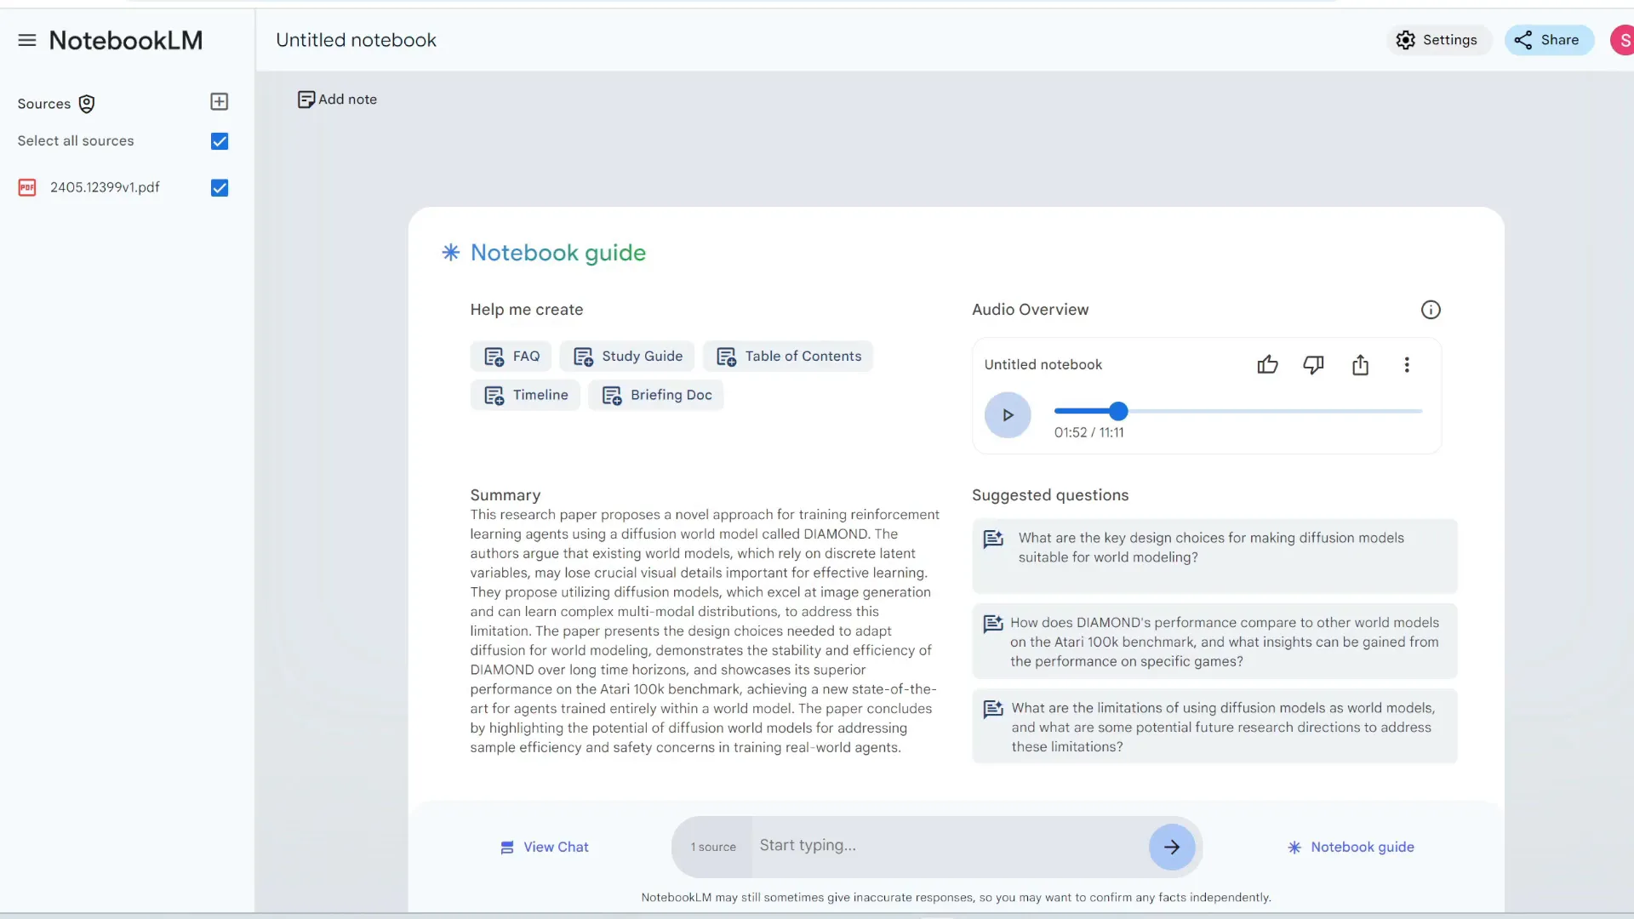The image size is (1634, 919).
Task: Share the audio overview
Action: pos(1360,365)
